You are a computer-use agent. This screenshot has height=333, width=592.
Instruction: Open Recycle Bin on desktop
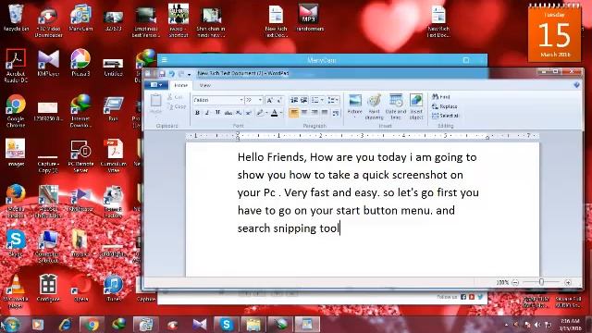16,18
